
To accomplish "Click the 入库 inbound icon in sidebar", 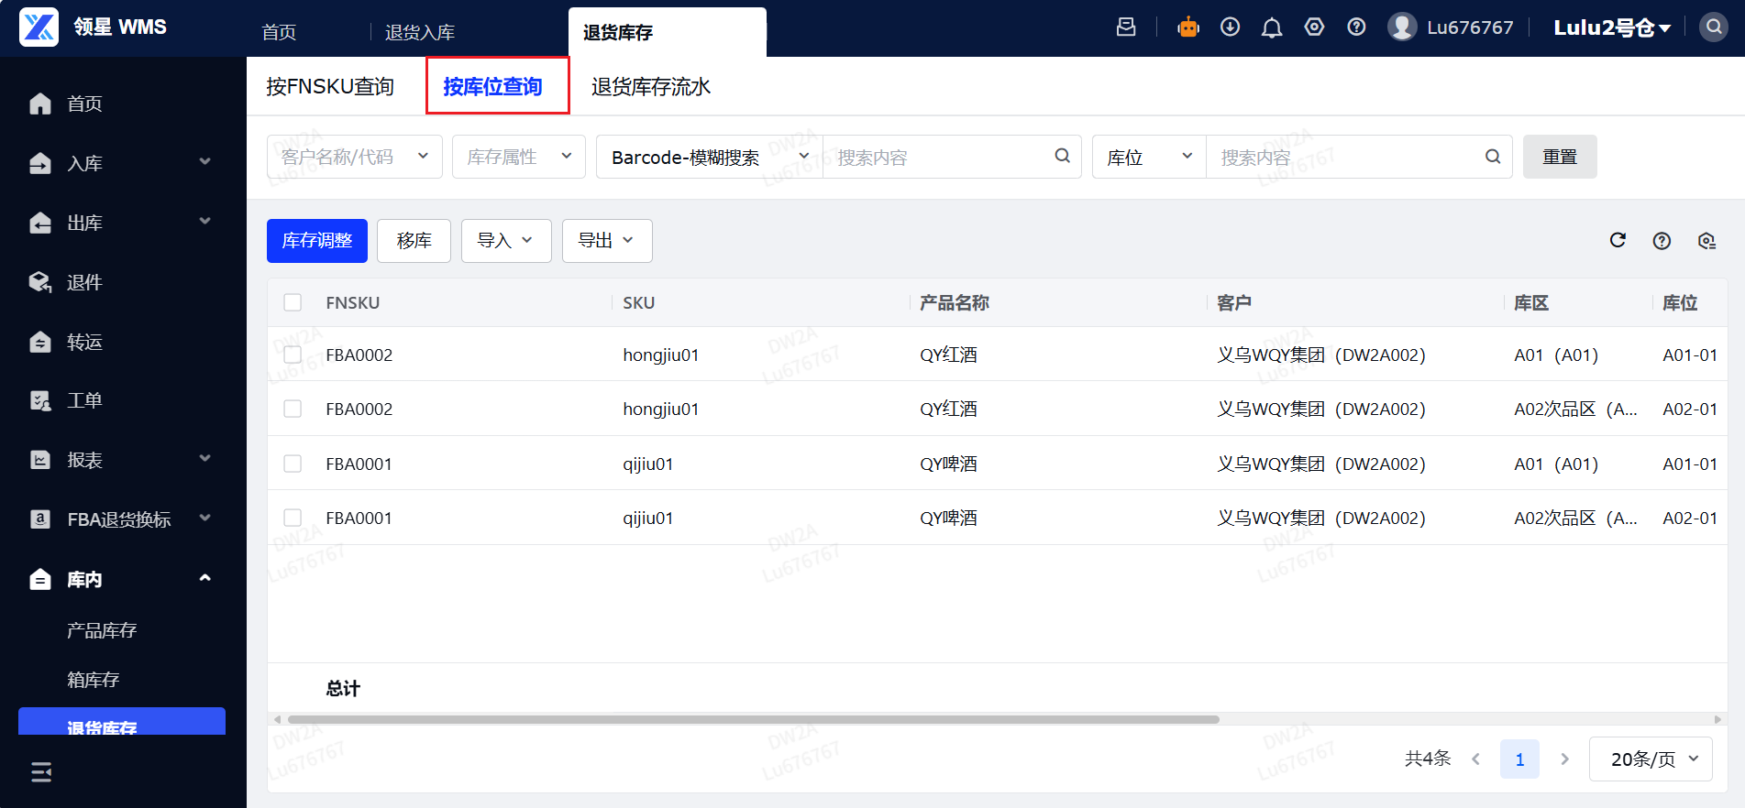I will pyautogui.click(x=40, y=163).
